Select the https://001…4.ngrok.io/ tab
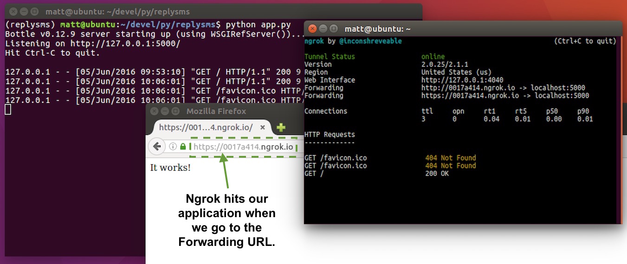The width and height of the screenshot is (627, 264). (212, 127)
